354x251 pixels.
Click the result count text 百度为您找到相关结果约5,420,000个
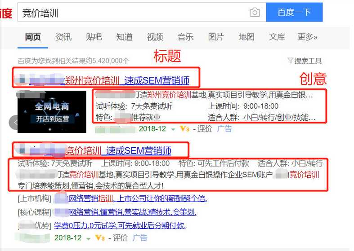74,61
